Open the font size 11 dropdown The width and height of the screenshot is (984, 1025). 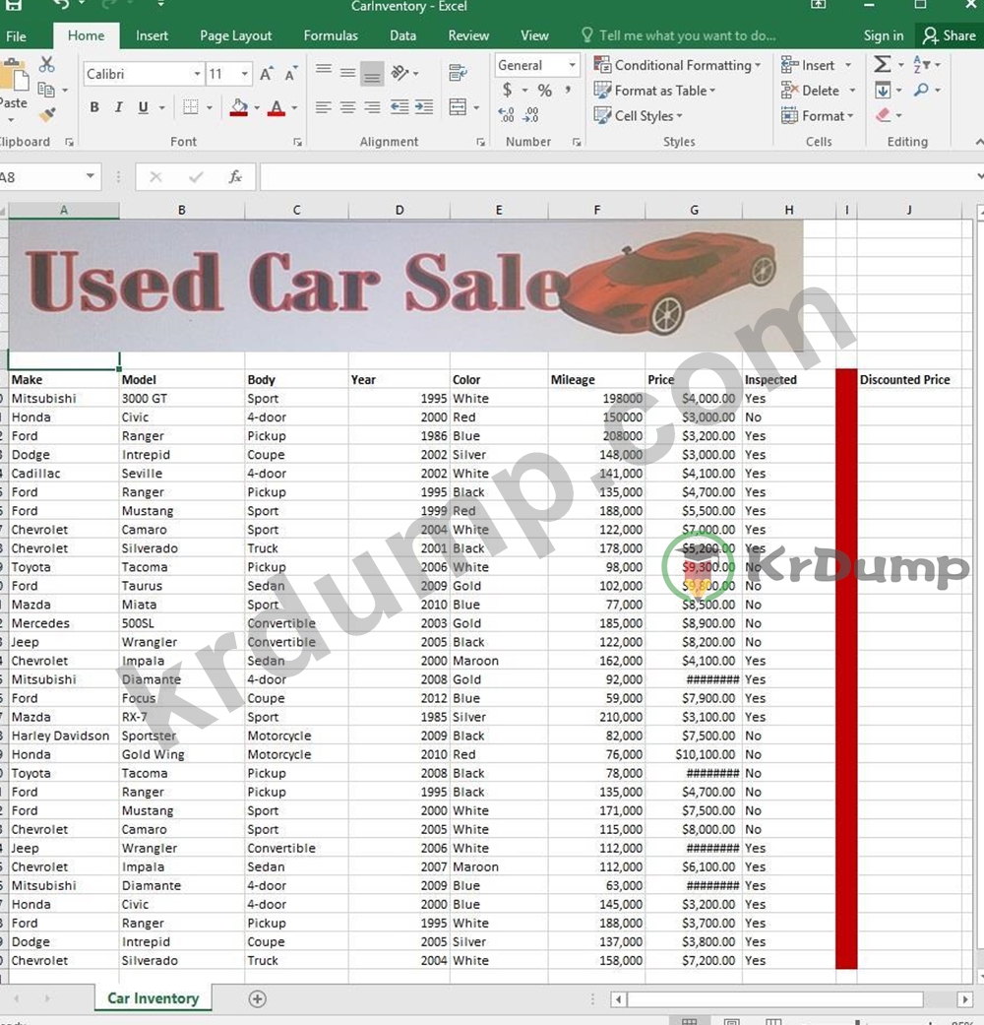coord(244,74)
